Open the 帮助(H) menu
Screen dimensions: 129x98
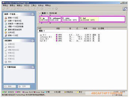click(x=48, y=5)
